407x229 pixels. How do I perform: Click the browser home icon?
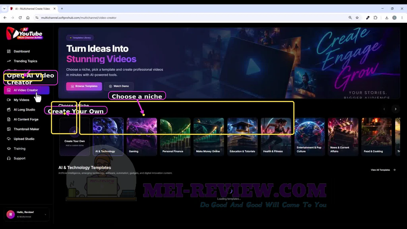[28, 17]
